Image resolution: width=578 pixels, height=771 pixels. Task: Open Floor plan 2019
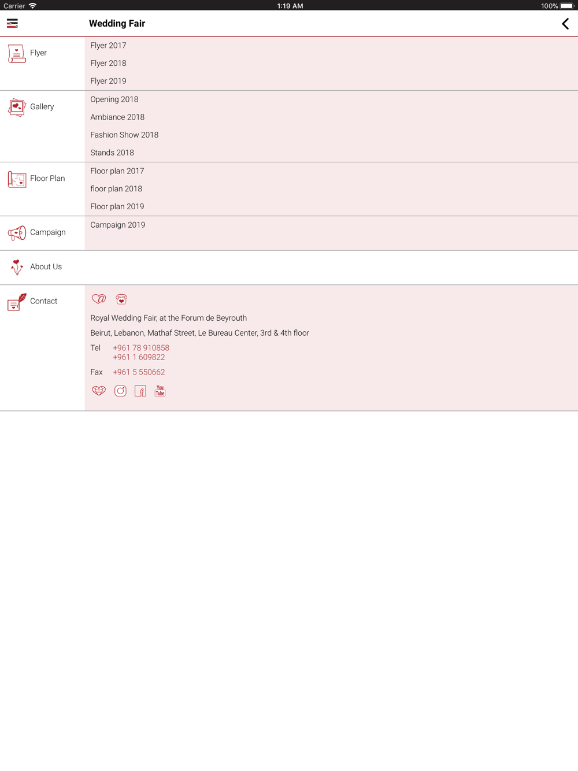[117, 206]
